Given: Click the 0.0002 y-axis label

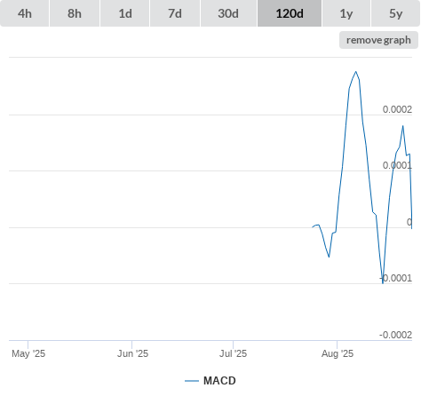Looking at the screenshot, I should point(397,109).
